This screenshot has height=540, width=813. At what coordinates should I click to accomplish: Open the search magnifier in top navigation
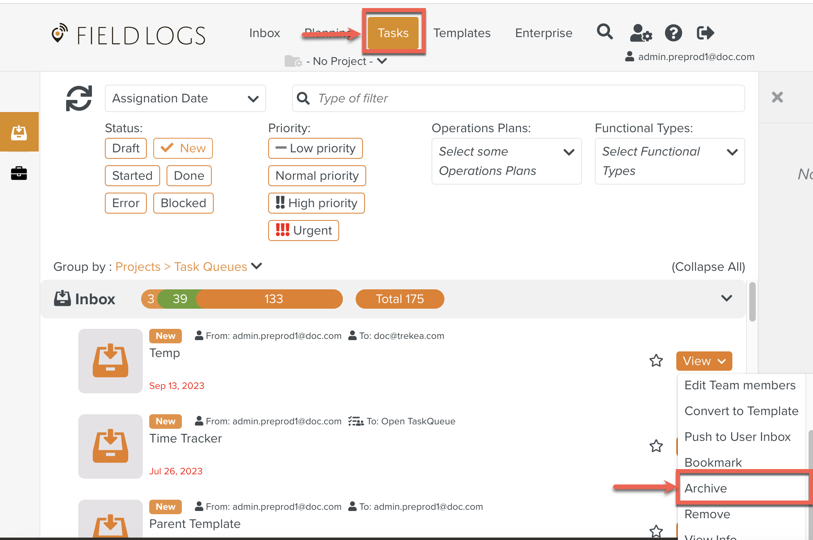point(605,32)
